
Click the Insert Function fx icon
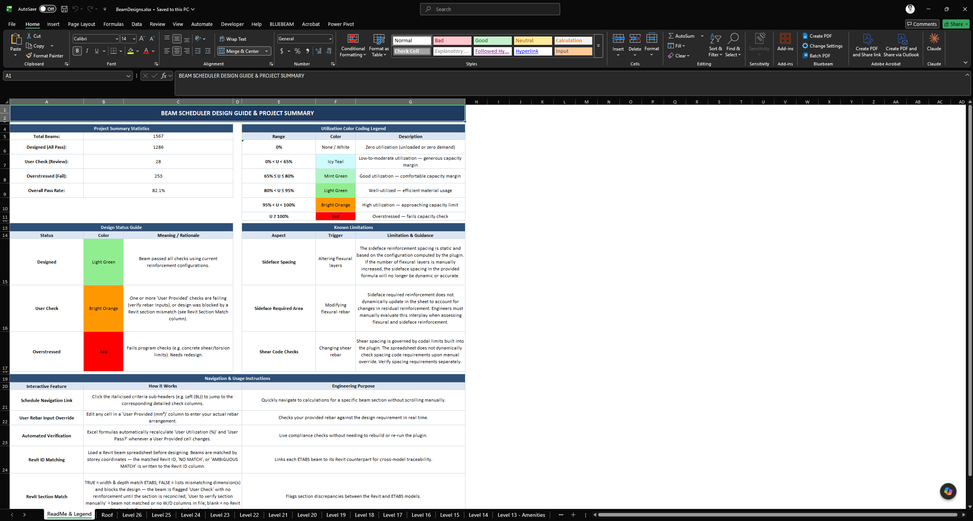click(x=164, y=76)
